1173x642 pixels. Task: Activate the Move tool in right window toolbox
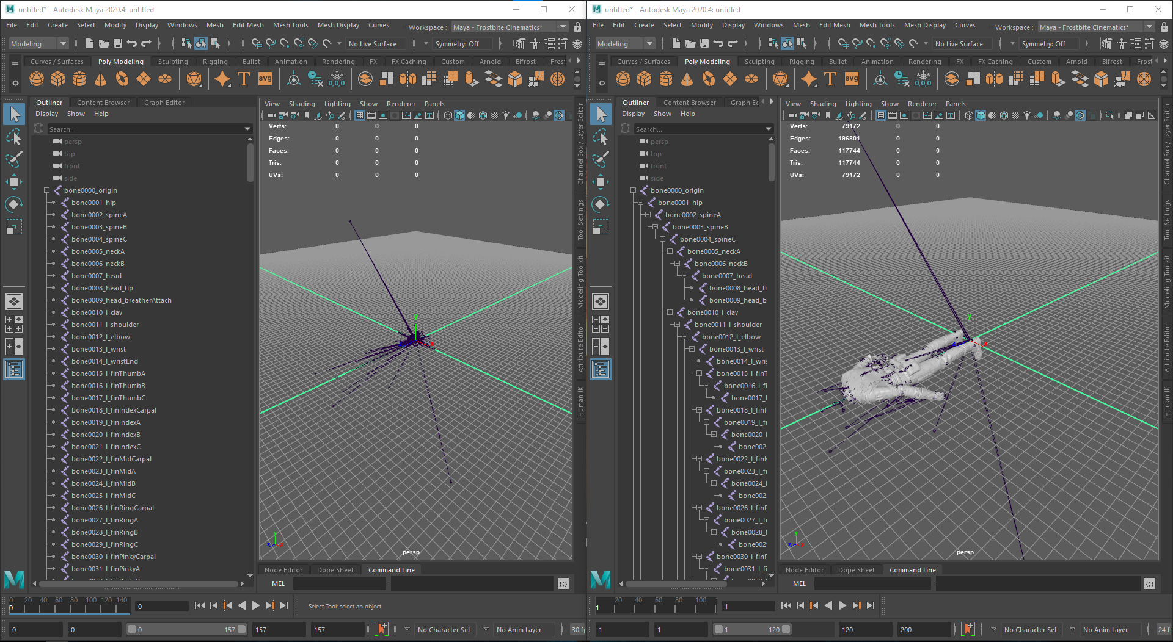(x=601, y=181)
